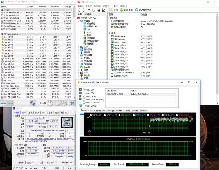Open CPU-Z 处理器 #1 selection dropdown

pyautogui.click(x=34, y=162)
